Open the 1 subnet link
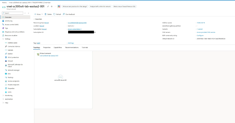 pyautogui.click(x=200, y=29)
